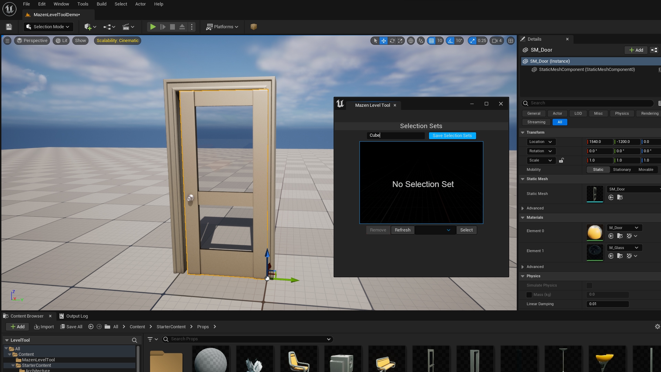Open the Platforms dropdown
This screenshot has width=661, height=372.
(x=222, y=27)
